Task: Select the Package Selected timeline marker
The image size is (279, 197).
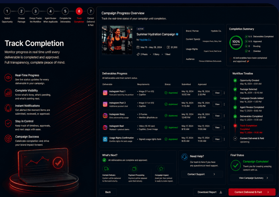Action: 235,89
